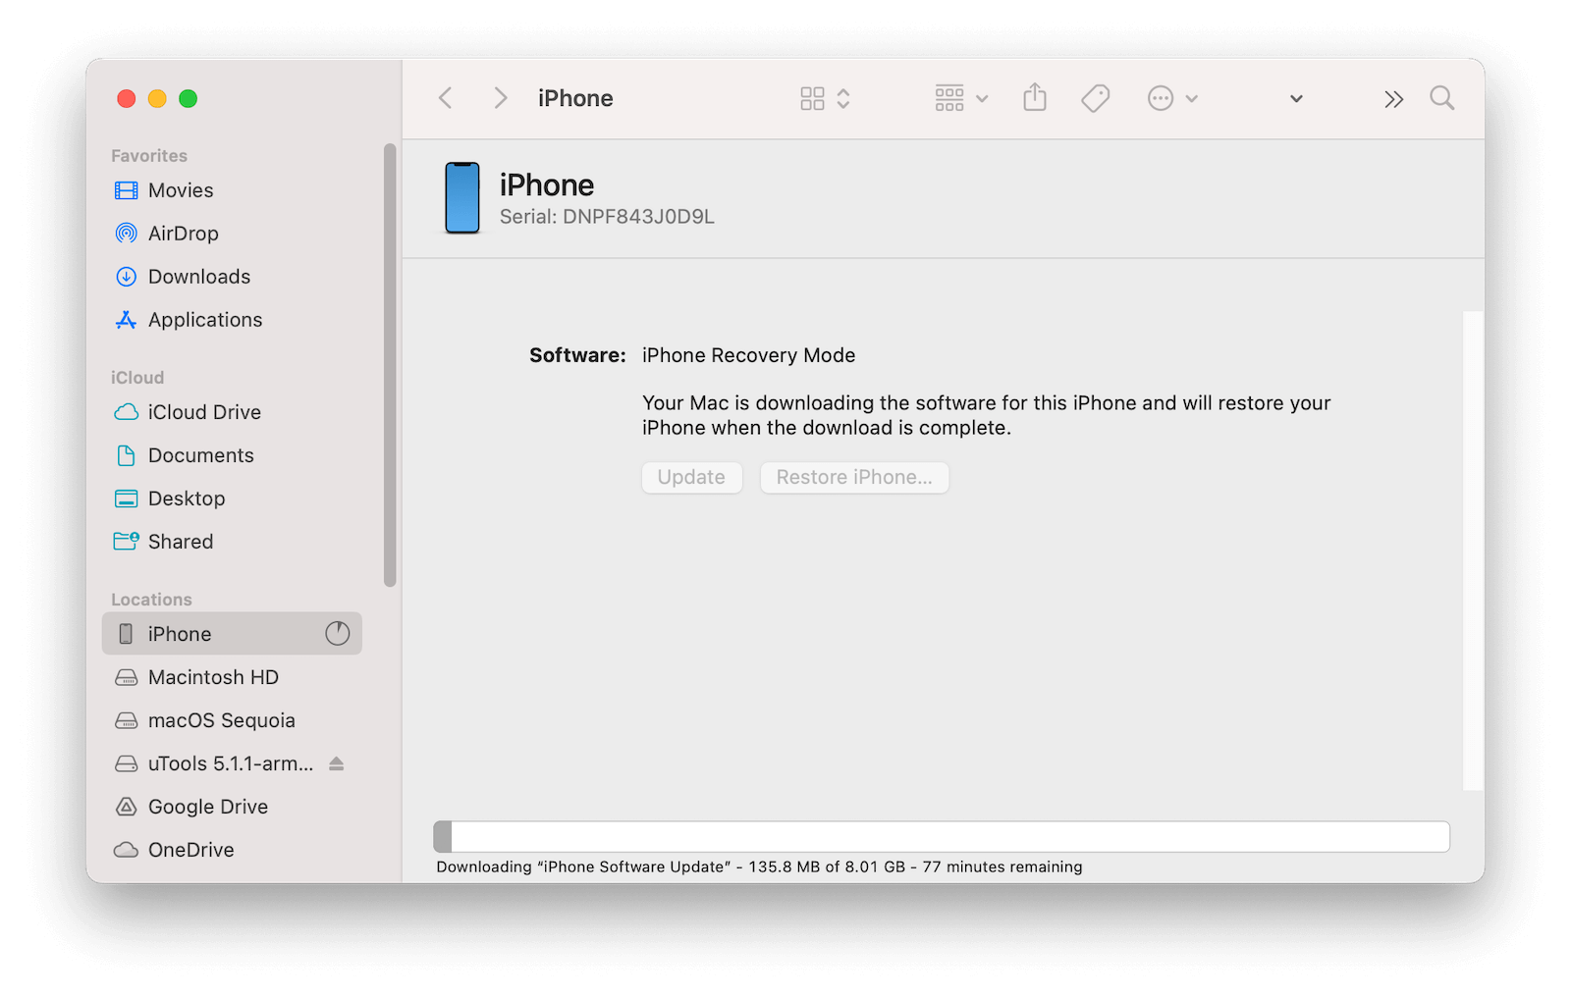This screenshot has width=1571, height=997.
Task: Click the Restore iPhone… button
Action: 854,478
